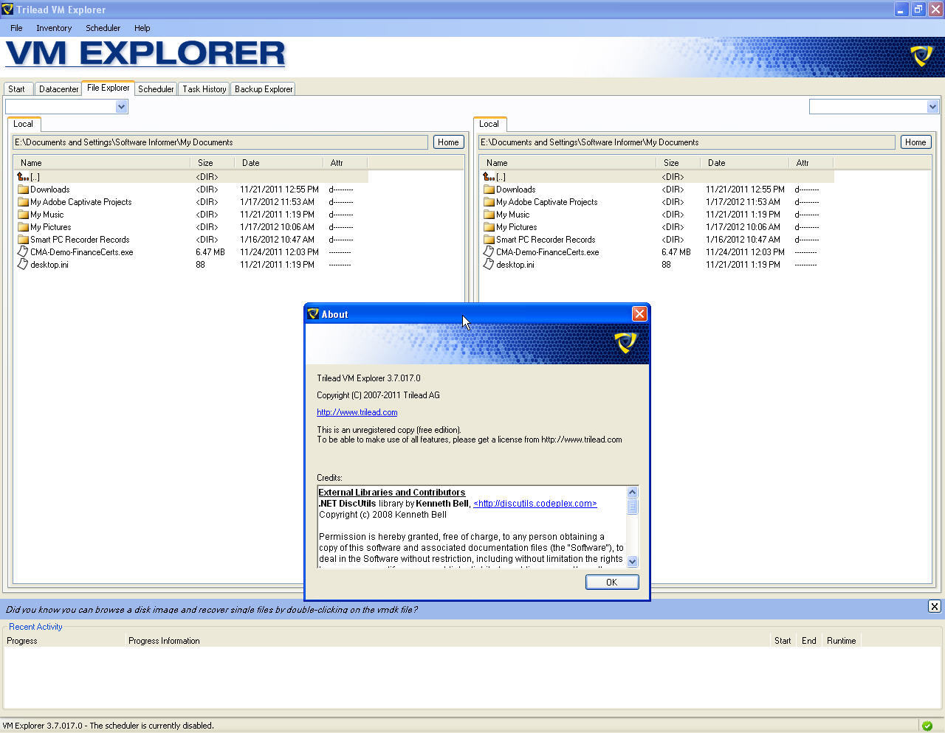Viewport: 945px width, 733px height.
Task: Click Home button in right pane
Action: [915, 142]
